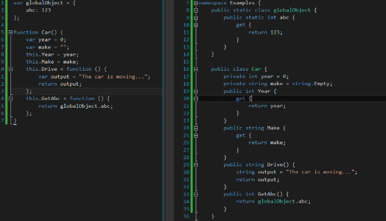Click 'return year;' in the C# pane
This screenshot has width=386, height=221.
coord(267,106)
